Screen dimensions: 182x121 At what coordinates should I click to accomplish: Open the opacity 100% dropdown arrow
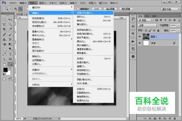click(x=178, y=25)
